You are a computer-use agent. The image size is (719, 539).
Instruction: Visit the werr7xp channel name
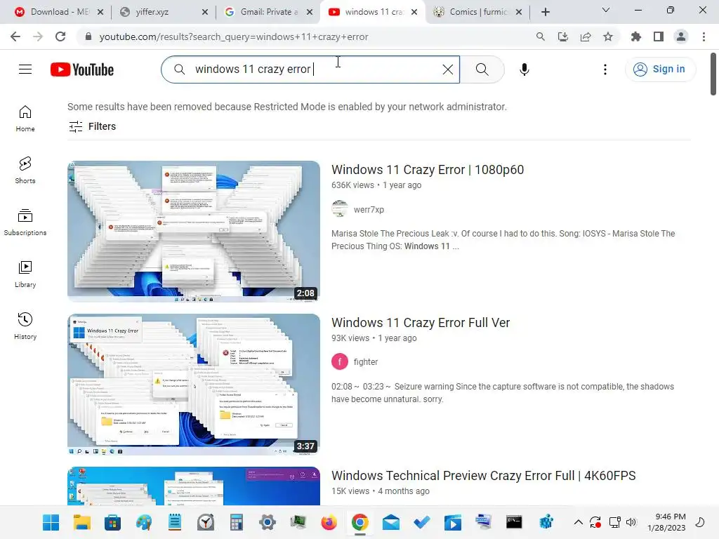point(369,209)
